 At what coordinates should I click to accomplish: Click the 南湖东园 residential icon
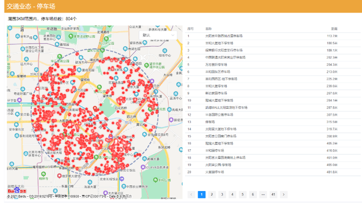click(x=125, y=49)
